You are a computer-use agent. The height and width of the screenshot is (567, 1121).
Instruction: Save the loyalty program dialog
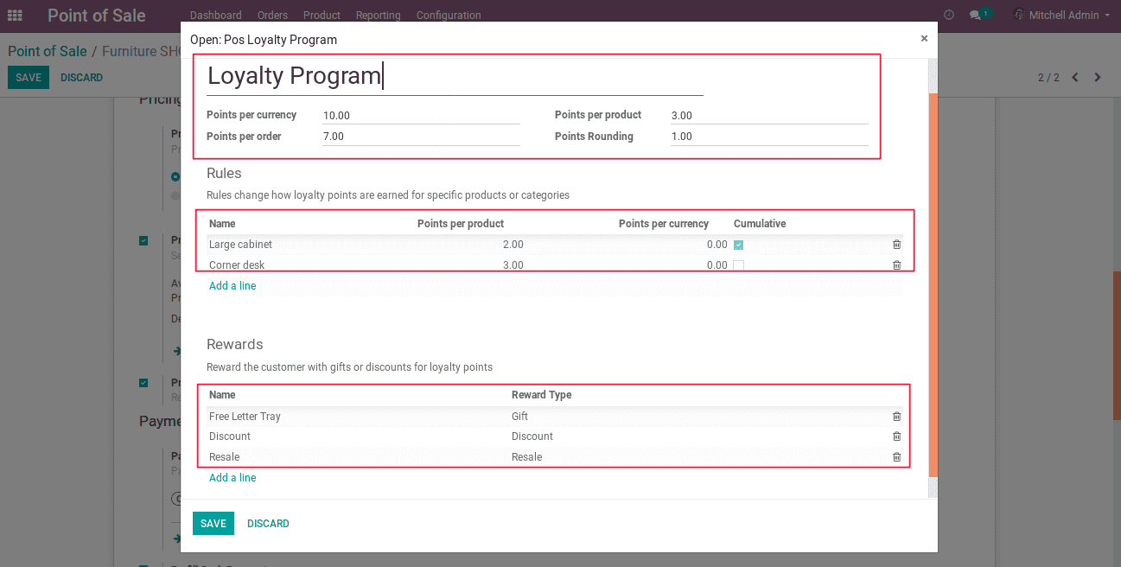point(213,523)
